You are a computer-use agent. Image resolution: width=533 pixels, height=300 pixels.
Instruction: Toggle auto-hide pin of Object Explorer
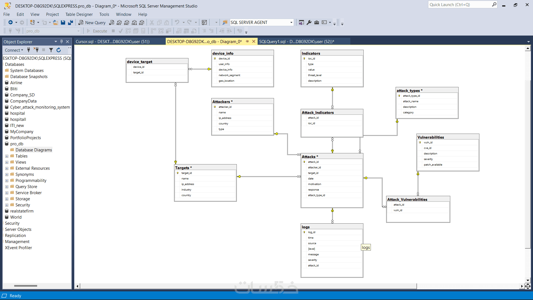pyautogui.click(x=61, y=42)
